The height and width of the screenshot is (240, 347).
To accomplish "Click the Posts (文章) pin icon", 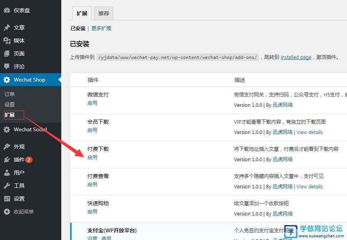I will pyautogui.click(x=7, y=28).
